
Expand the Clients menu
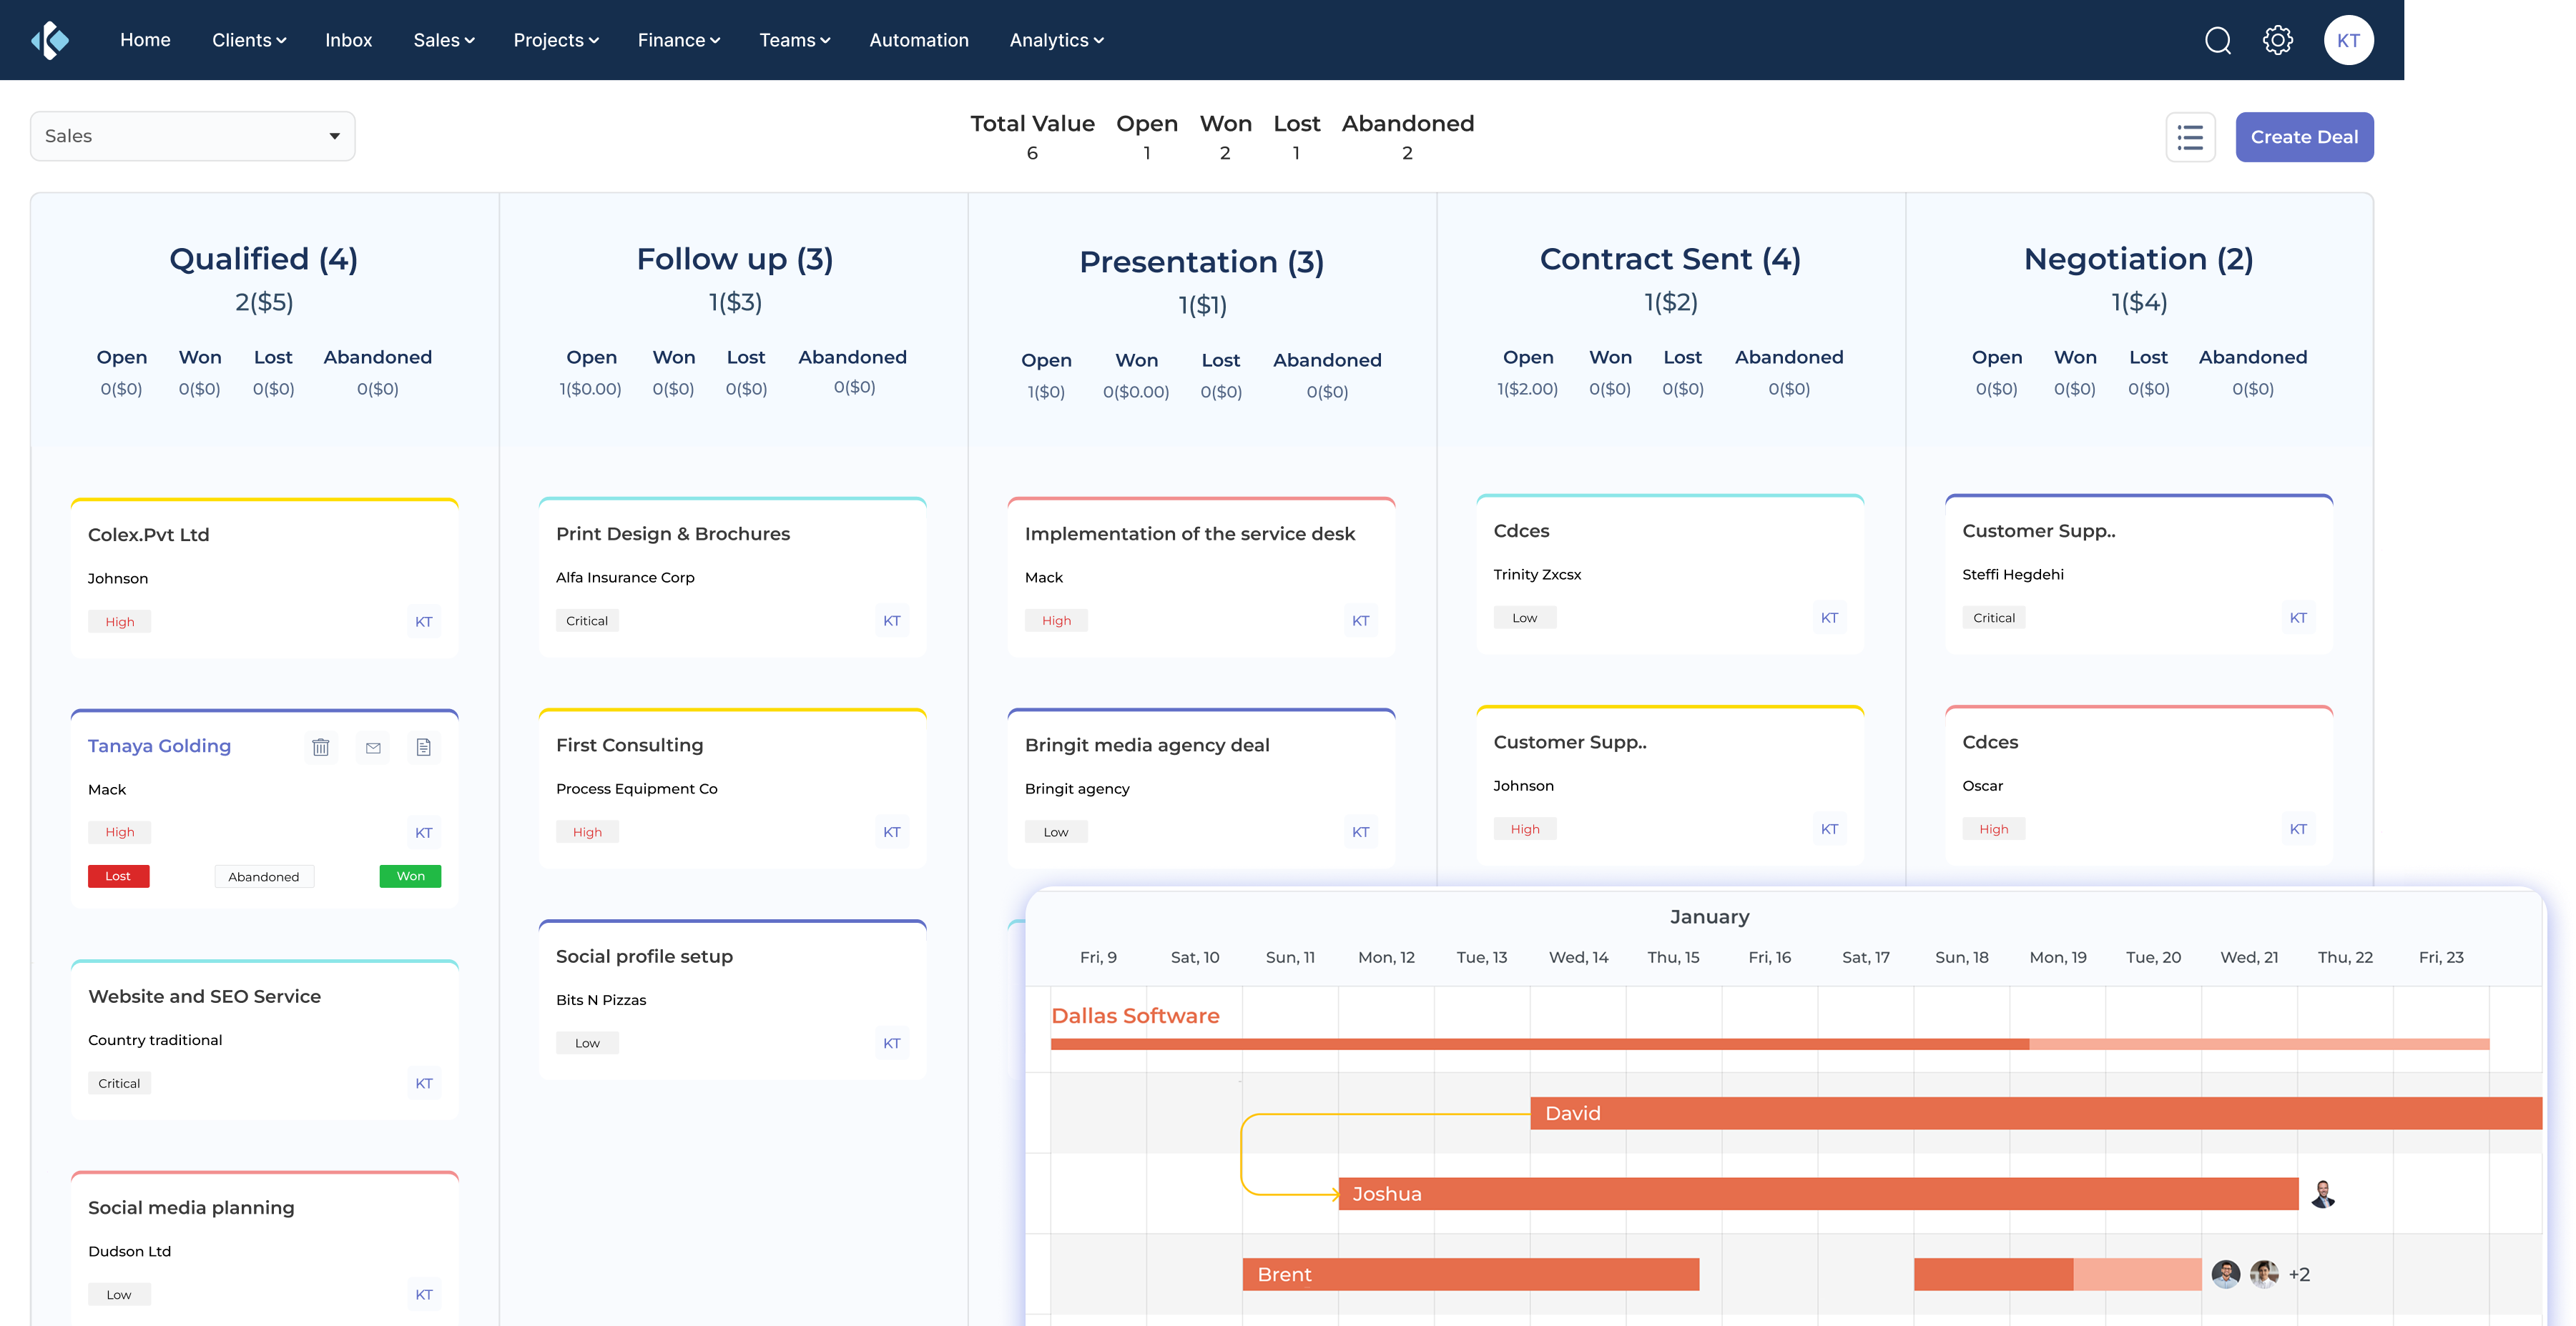pyautogui.click(x=249, y=40)
